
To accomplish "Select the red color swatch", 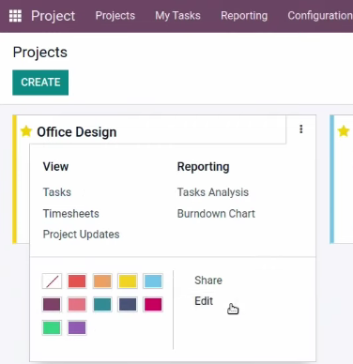I will click(x=77, y=281).
